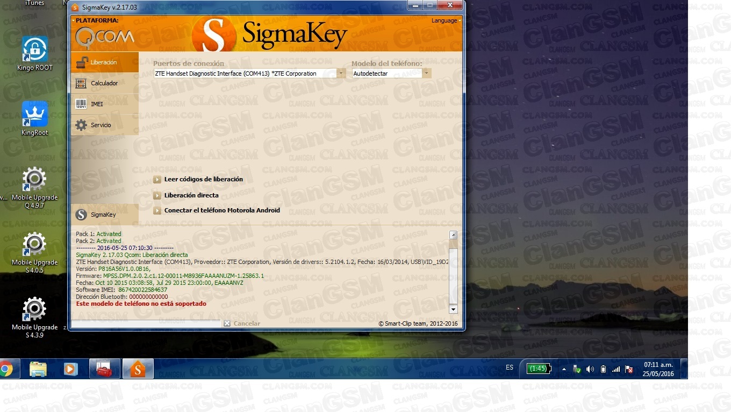Click the log line 'Pack 2: Activated'
The height and width of the screenshot is (412, 731).
98,241
